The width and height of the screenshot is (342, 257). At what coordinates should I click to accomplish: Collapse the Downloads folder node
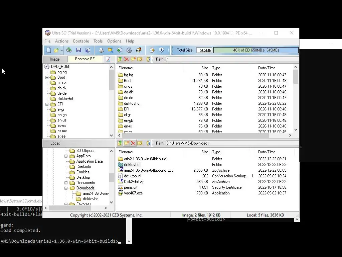(66, 188)
